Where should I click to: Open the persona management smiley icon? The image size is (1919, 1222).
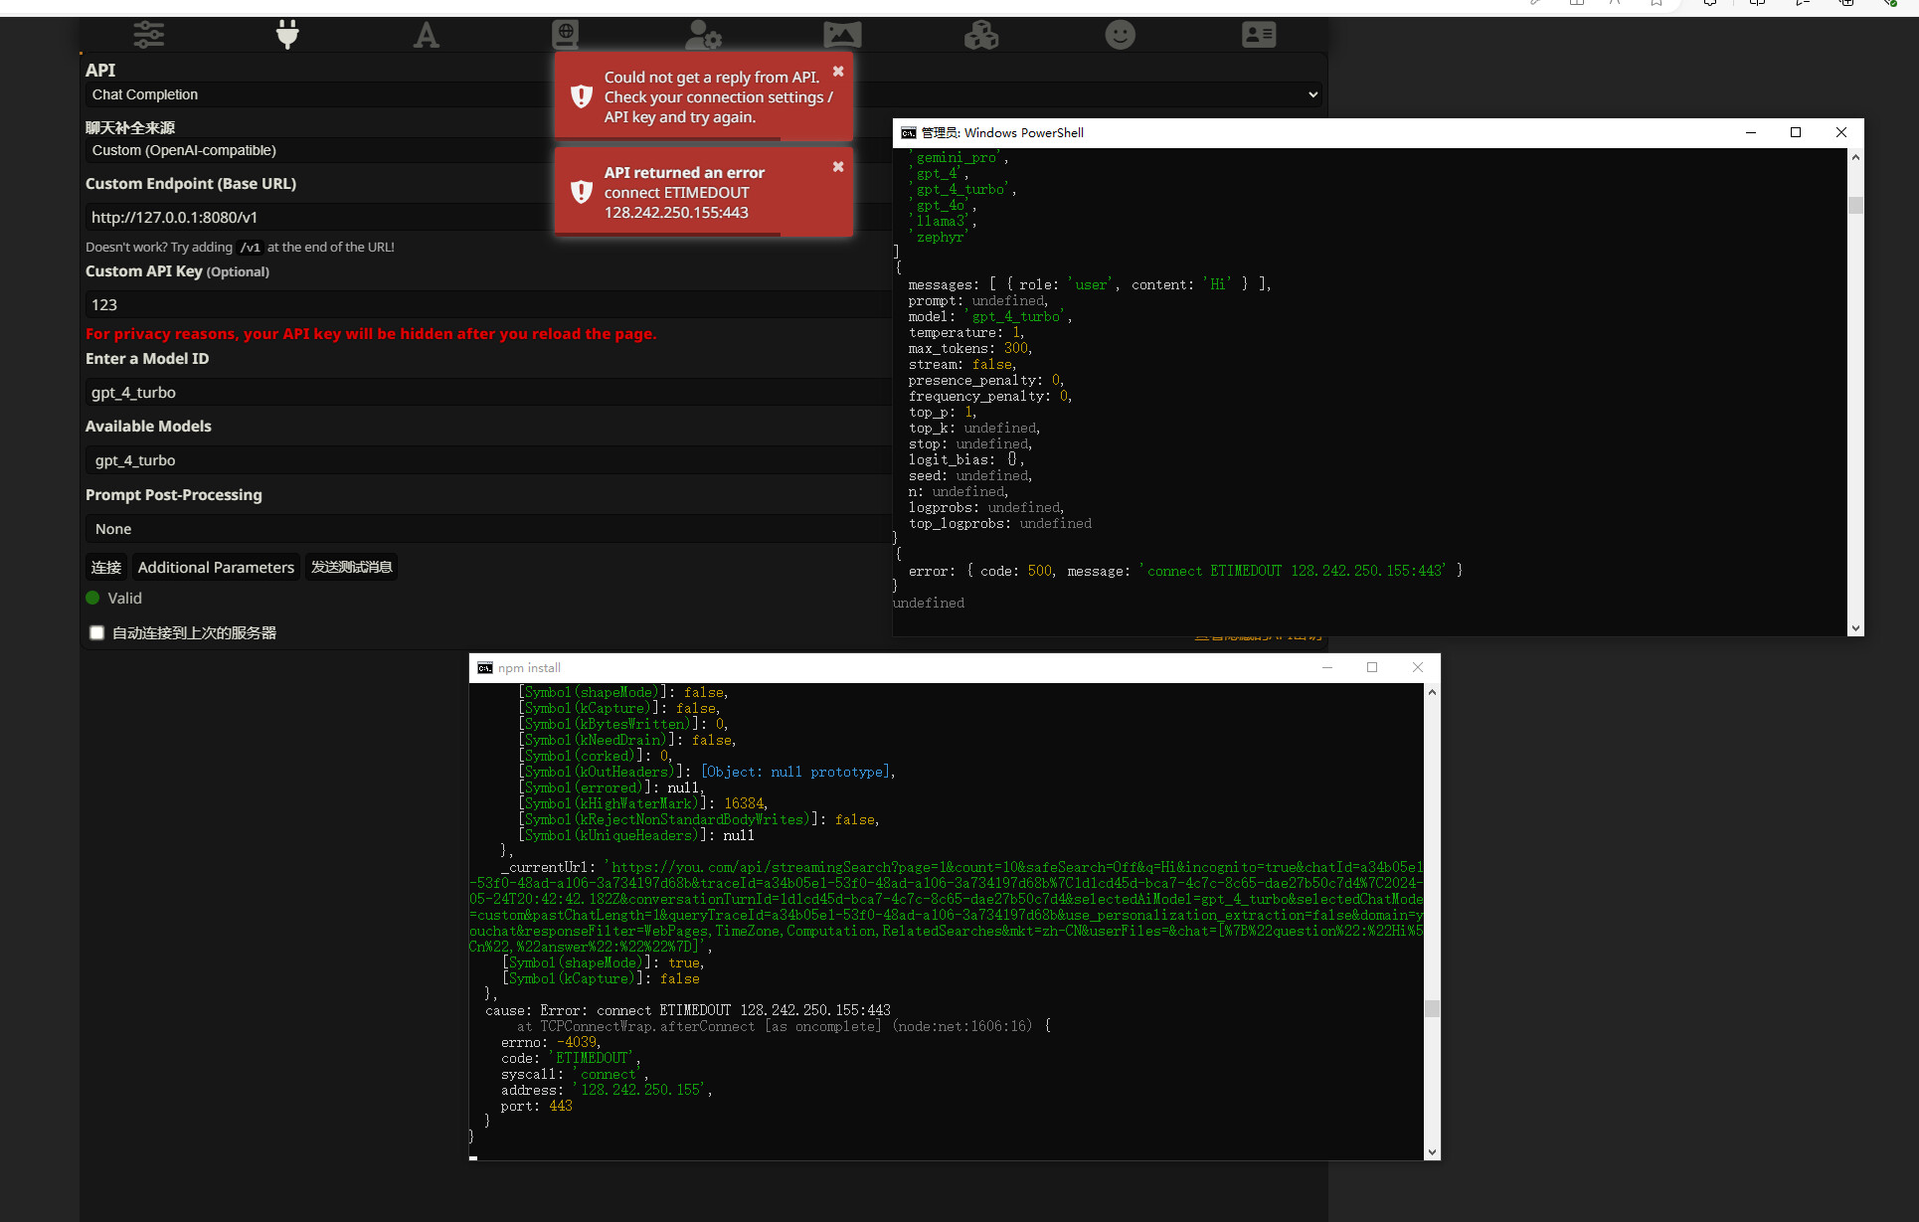tap(1120, 35)
